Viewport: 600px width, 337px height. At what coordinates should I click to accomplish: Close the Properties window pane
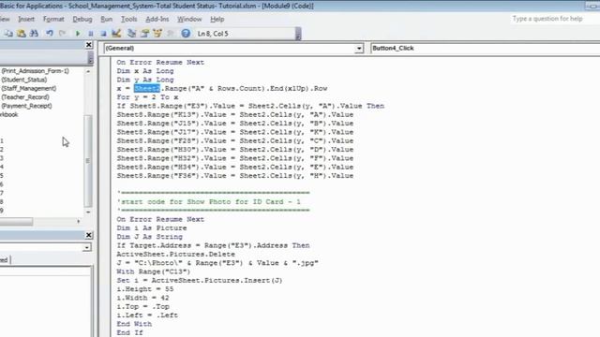click(x=88, y=235)
